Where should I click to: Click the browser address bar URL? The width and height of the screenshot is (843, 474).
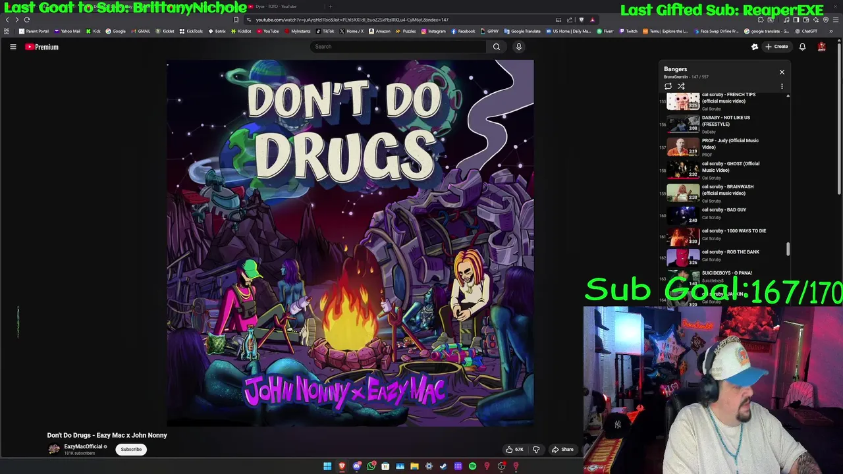[352, 20]
